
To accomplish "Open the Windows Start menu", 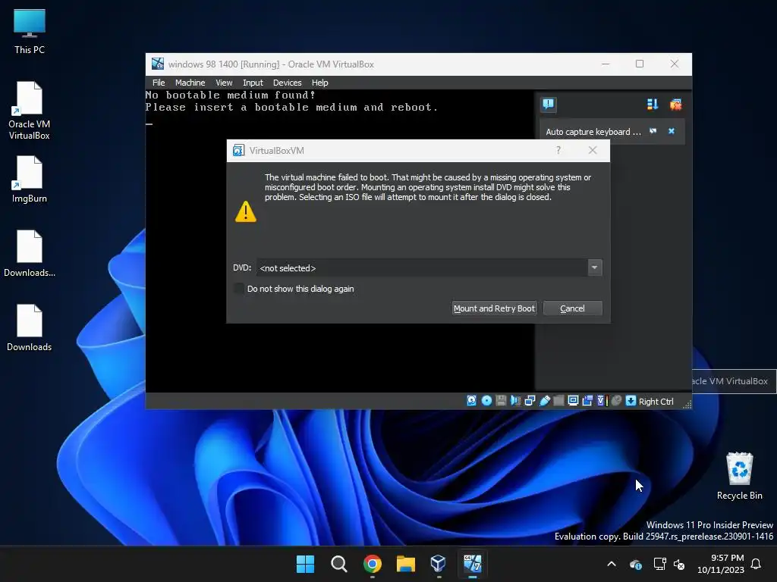I will (x=305, y=564).
